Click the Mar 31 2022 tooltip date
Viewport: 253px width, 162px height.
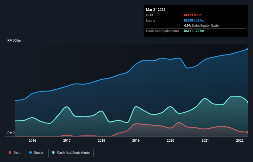point(156,10)
